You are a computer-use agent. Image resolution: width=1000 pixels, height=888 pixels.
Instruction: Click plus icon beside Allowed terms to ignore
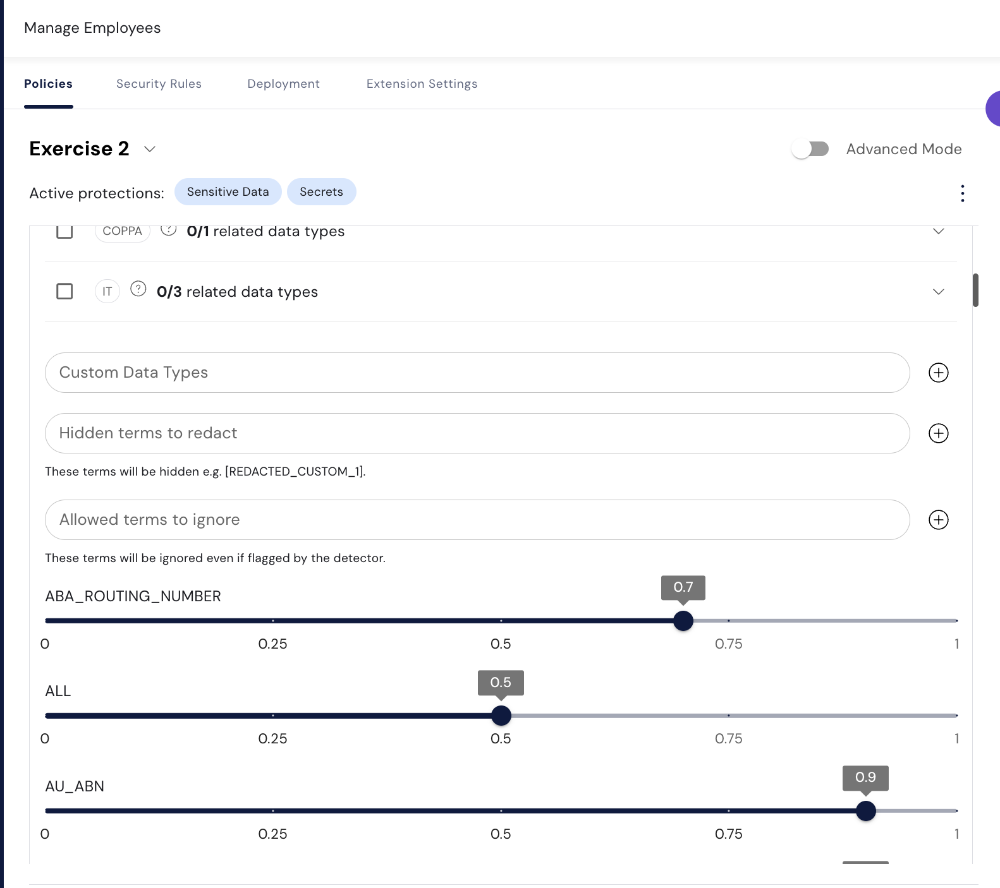[x=938, y=520]
